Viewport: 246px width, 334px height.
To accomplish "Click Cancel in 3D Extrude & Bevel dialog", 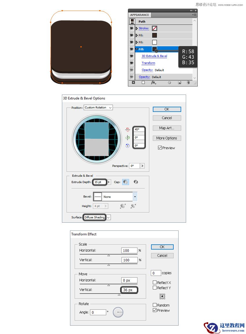I will (167, 118).
